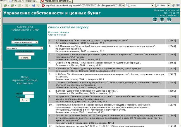Expand the 'не важно' newspaper/journal dropdown
The height and width of the screenshot is (127, 181).
(42, 48)
